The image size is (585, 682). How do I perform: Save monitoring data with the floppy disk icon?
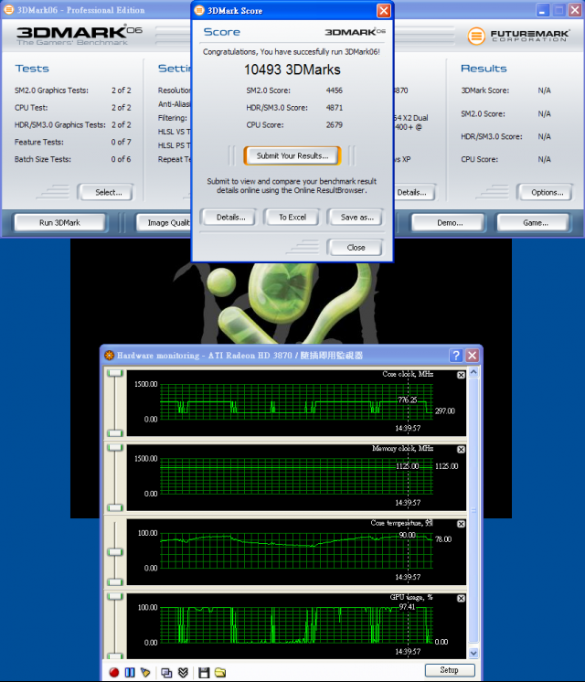coord(204,673)
